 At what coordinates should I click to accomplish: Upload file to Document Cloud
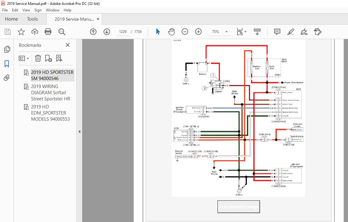click(x=35, y=32)
